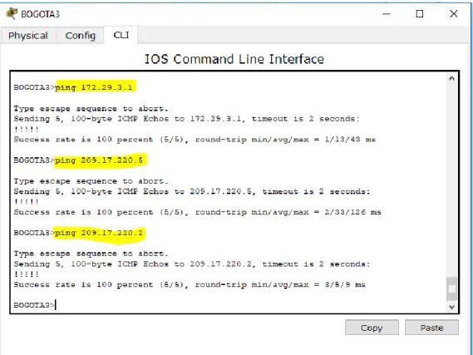Click the highlighted ping 209.17.220.2 command

click(x=100, y=234)
